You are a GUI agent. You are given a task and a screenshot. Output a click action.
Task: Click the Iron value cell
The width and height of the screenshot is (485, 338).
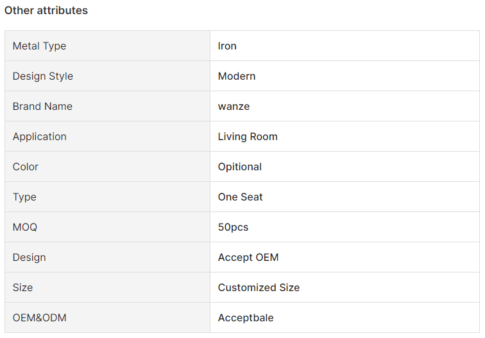coord(345,46)
